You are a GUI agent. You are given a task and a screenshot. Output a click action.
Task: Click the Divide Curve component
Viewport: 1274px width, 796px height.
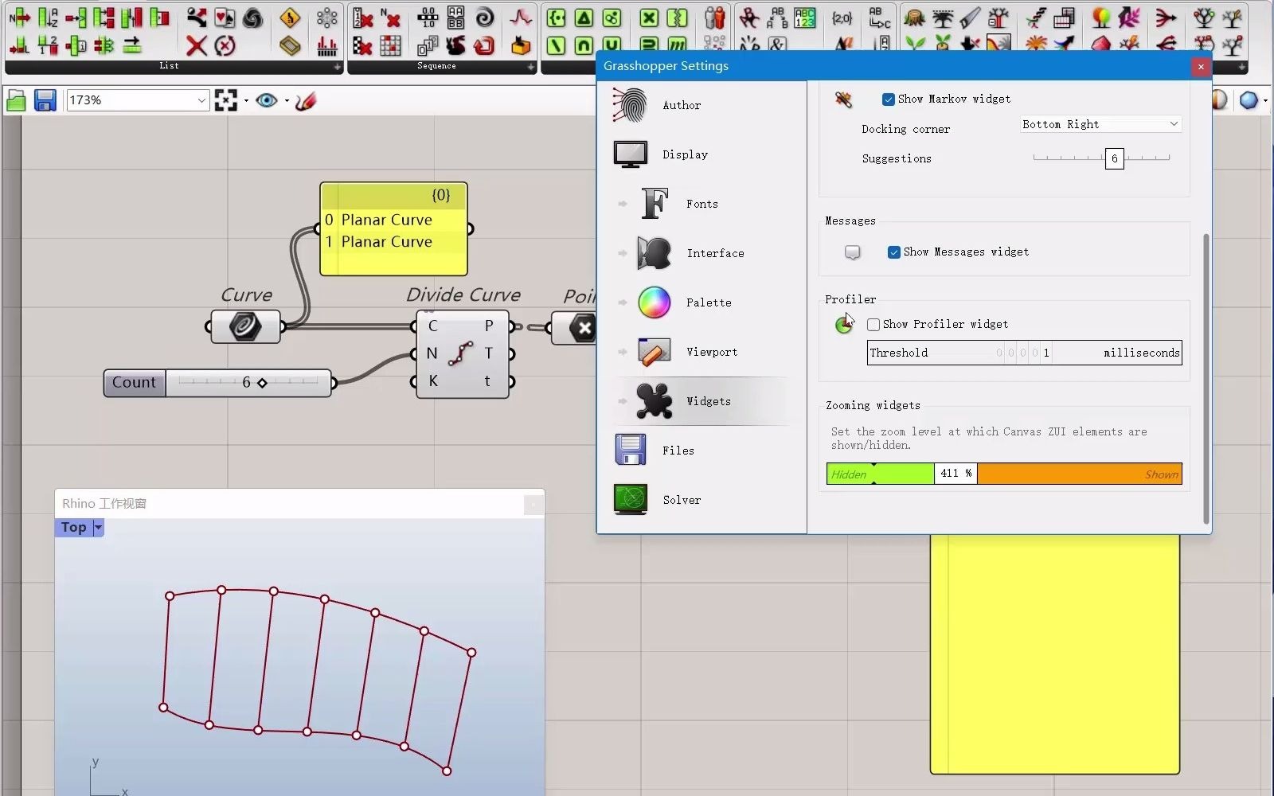coord(463,353)
